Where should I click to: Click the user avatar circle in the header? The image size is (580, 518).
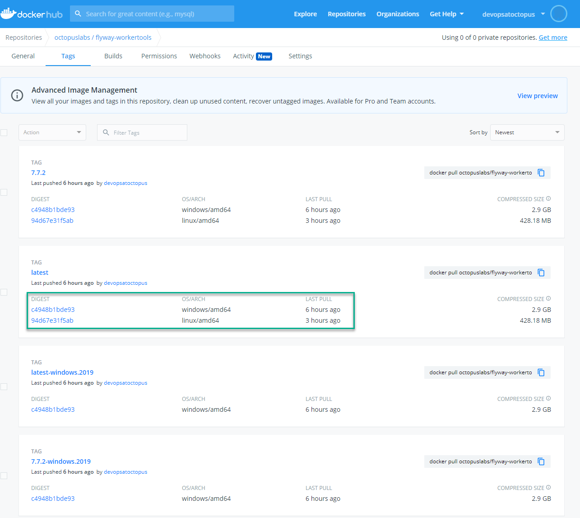pos(558,14)
